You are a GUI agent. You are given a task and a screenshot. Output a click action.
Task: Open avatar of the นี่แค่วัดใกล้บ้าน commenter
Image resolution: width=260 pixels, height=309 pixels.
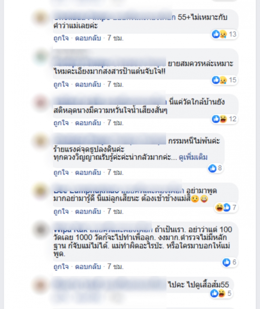41,102
